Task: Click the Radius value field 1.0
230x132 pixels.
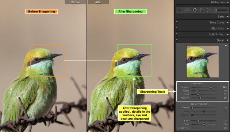Action: coord(225,91)
